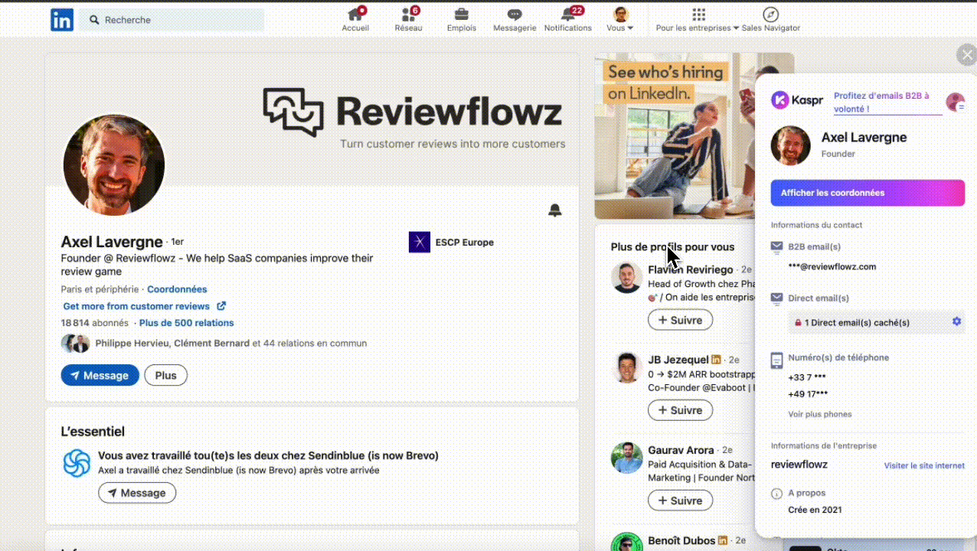Open the Coordonnées link
977x551 pixels.
click(x=177, y=289)
